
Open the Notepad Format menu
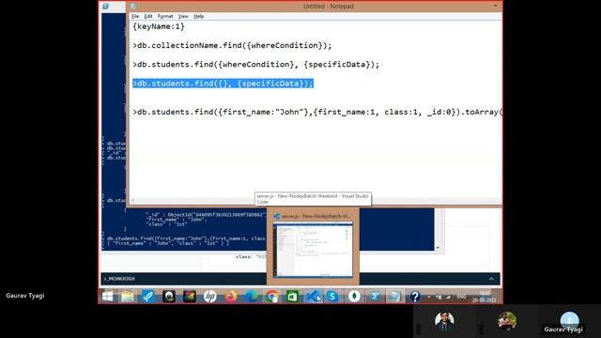coord(165,16)
